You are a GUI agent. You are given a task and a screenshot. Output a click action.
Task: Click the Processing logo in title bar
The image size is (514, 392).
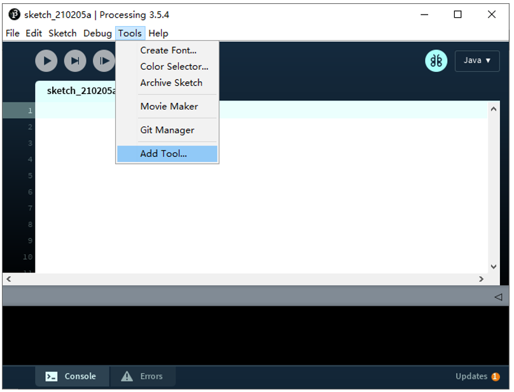point(14,15)
